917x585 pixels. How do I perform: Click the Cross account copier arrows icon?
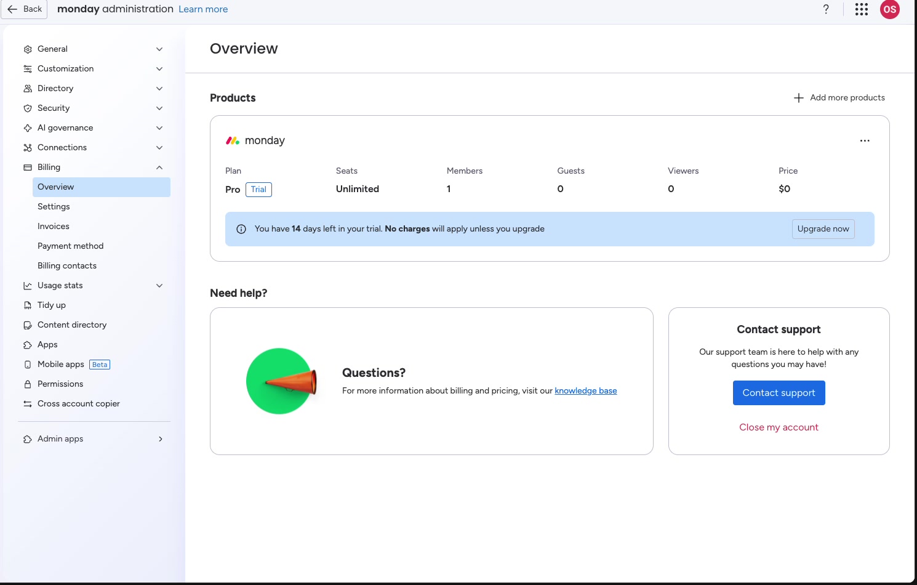(x=28, y=404)
